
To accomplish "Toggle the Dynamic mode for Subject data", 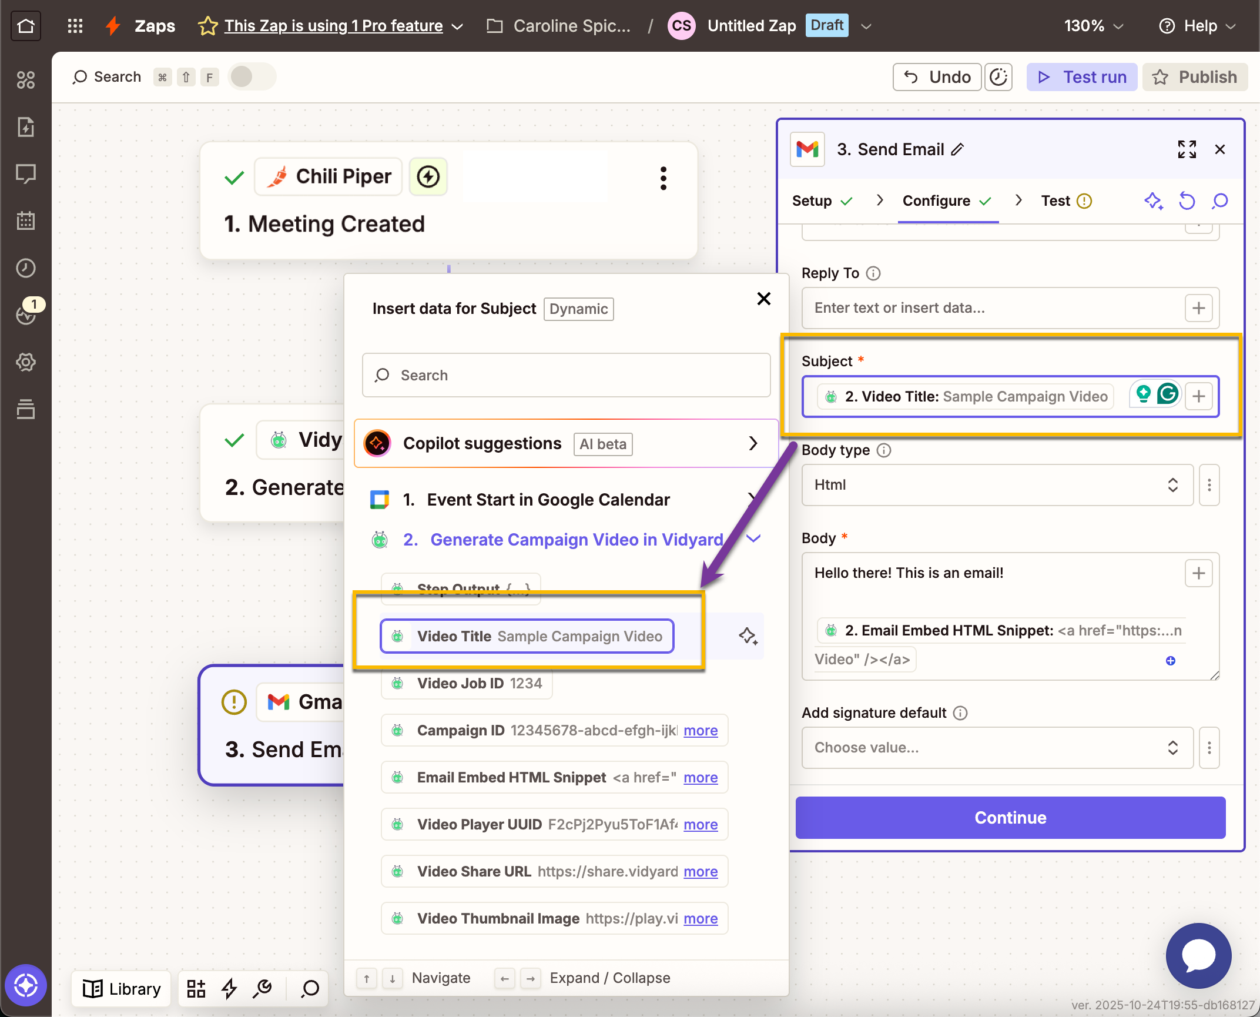I will (x=578, y=309).
